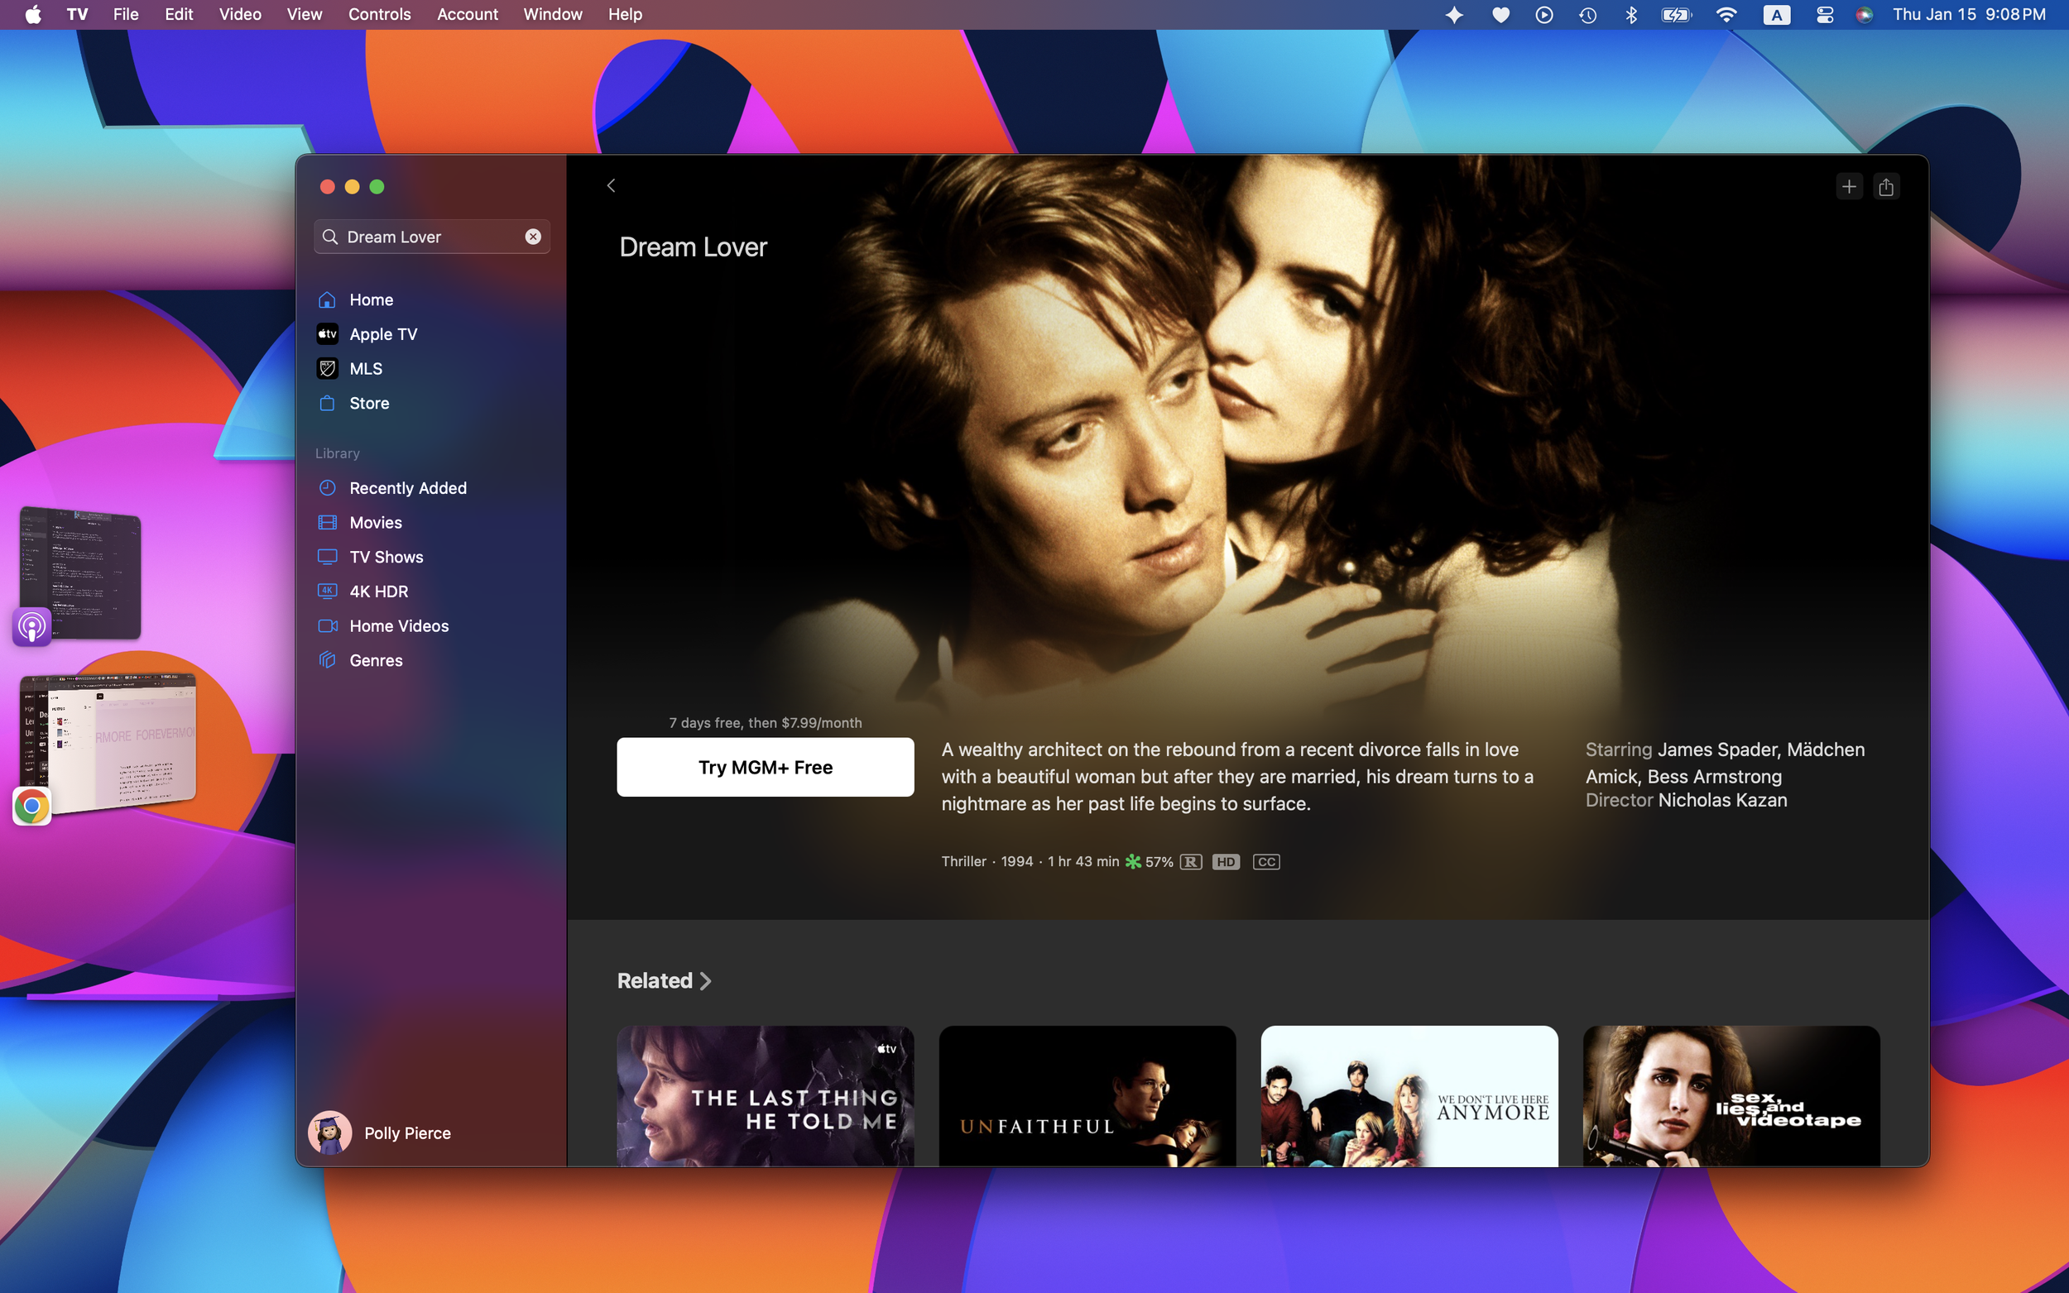The height and width of the screenshot is (1293, 2069).
Task: Open the Home section in sidebar
Action: click(x=370, y=299)
